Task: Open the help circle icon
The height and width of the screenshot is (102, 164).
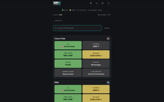Action: pyautogui.click(x=102, y=3)
